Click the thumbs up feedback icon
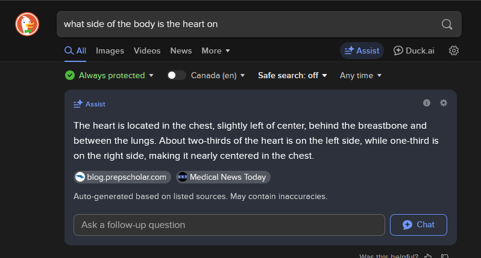This screenshot has height=258, width=481. coord(428,256)
